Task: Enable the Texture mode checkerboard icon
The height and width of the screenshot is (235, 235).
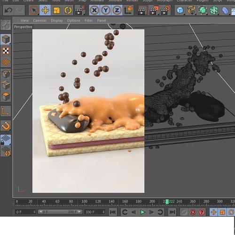Action: [x=6, y=51]
